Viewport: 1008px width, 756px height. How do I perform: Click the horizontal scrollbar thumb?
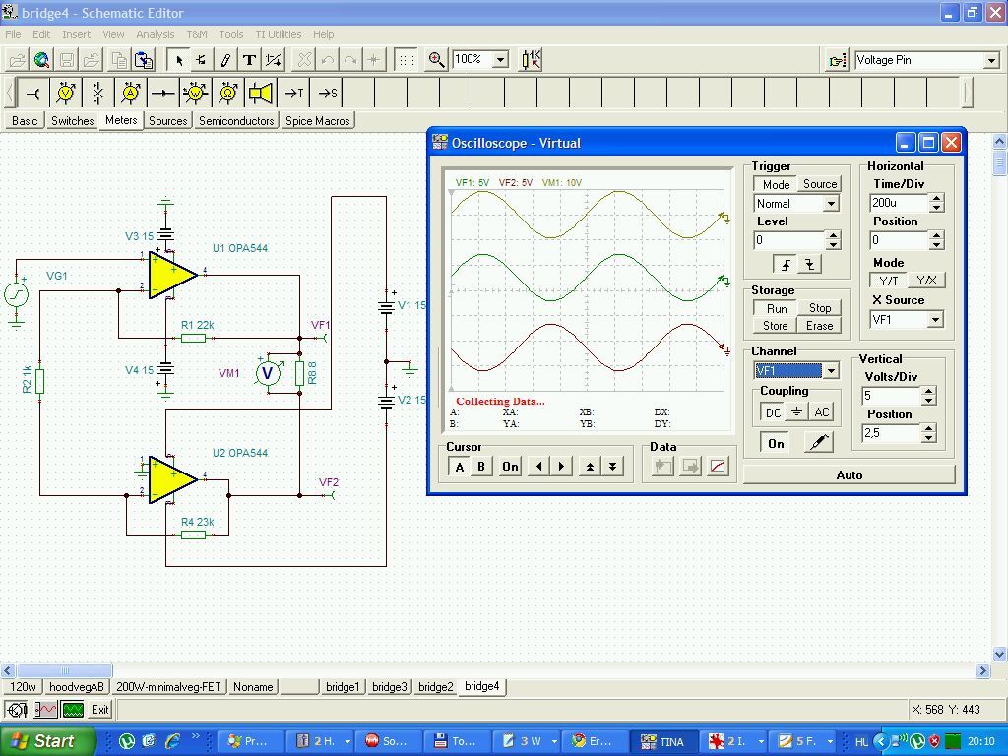coord(63,670)
